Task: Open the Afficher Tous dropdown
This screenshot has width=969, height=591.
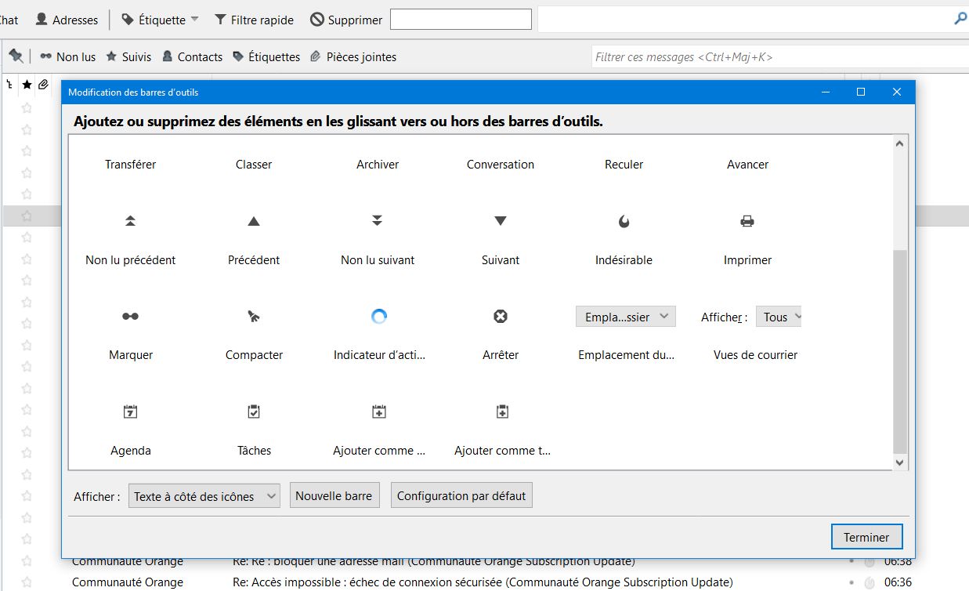Action: click(779, 317)
